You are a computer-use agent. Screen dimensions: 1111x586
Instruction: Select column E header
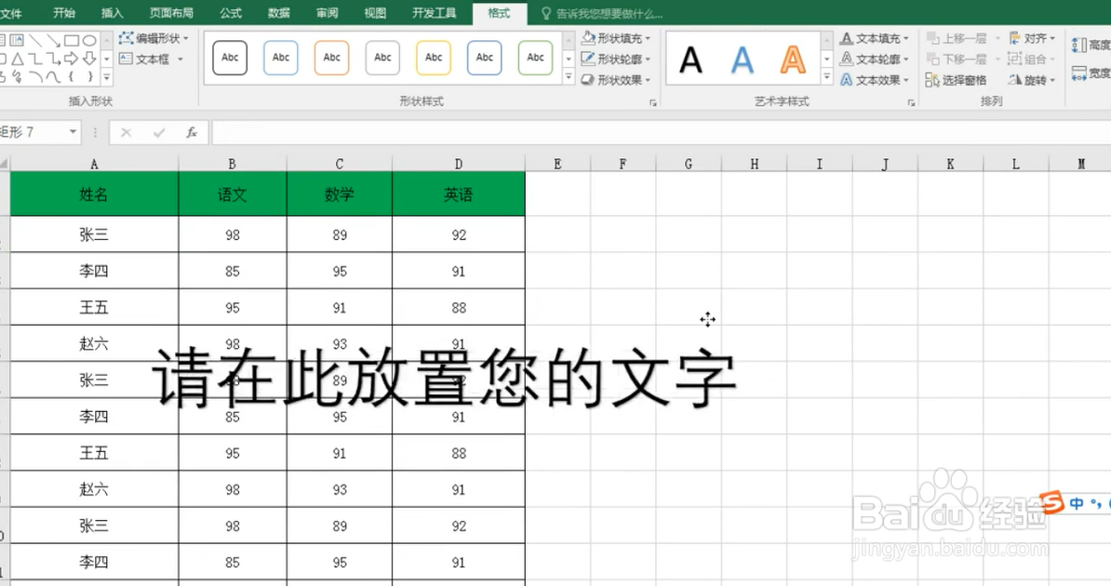coord(557,164)
